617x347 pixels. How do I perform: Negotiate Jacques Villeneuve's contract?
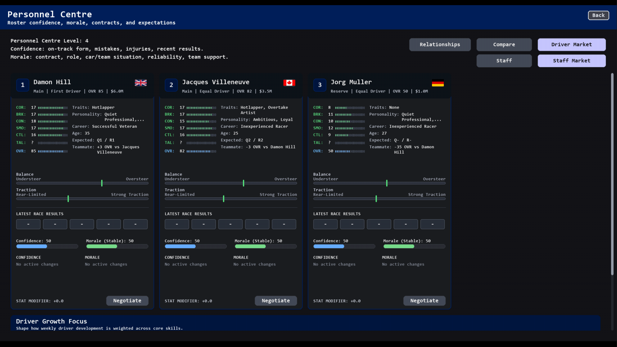pos(276,301)
